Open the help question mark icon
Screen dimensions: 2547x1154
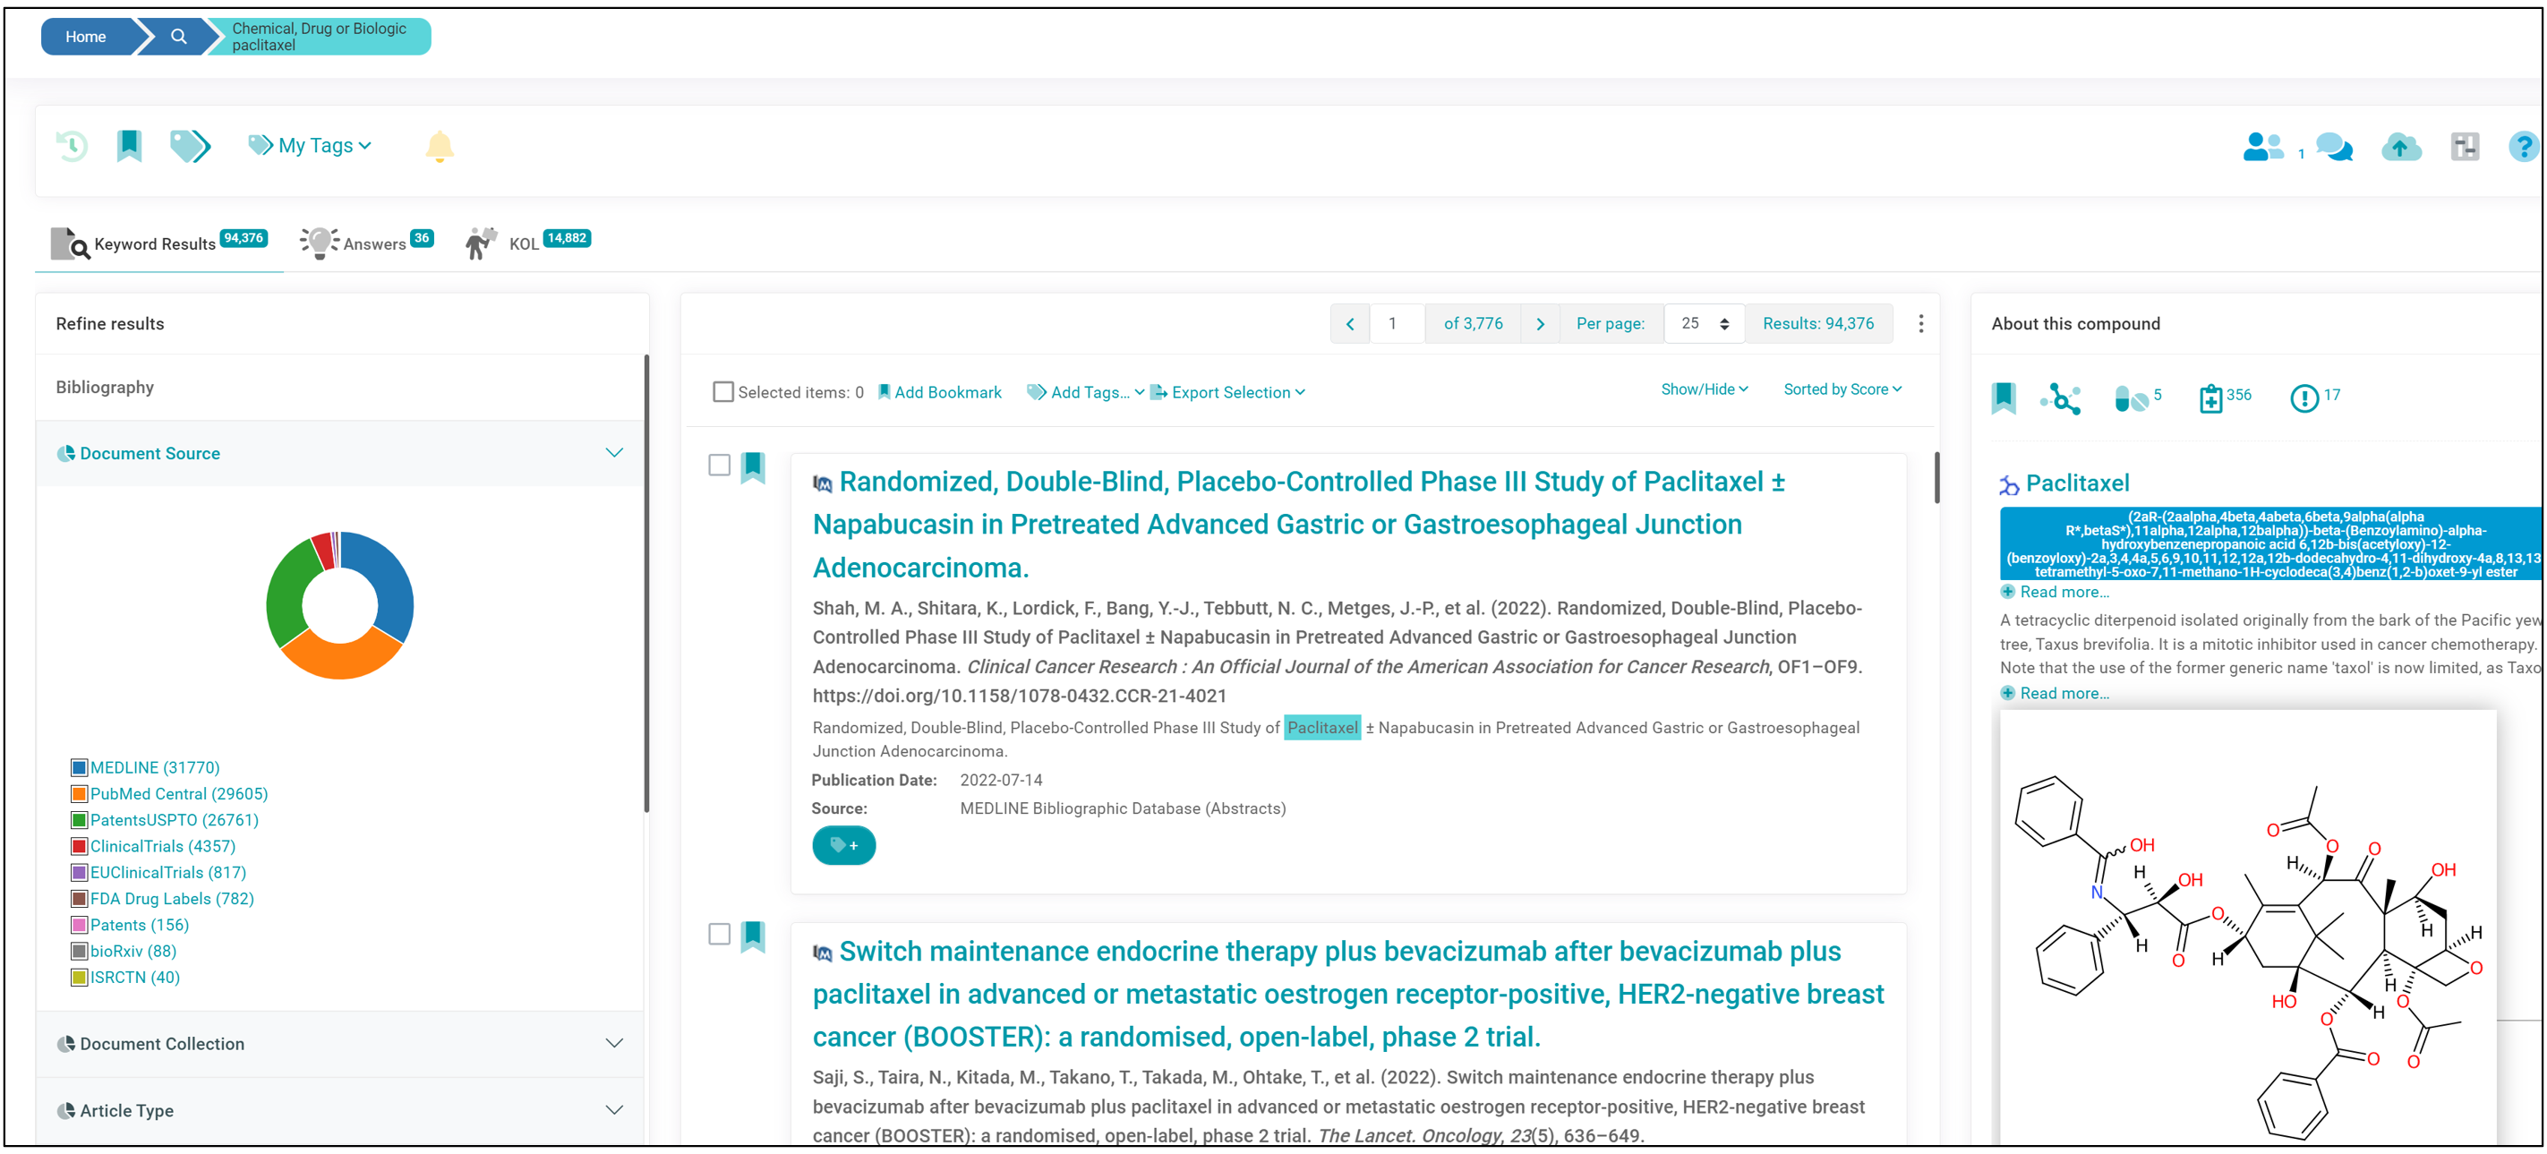point(2523,148)
